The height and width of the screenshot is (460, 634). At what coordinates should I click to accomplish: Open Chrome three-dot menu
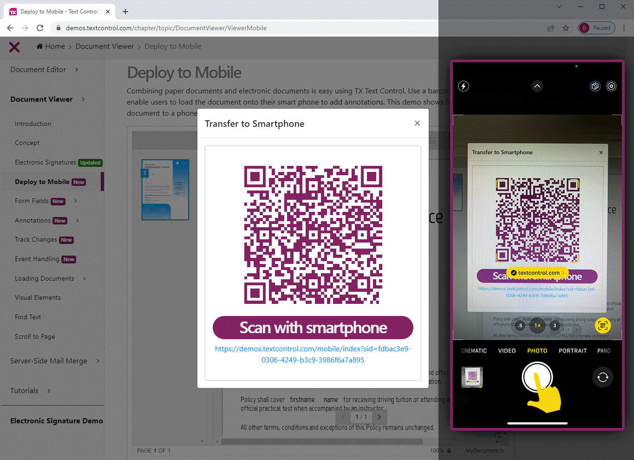[625, 28]
